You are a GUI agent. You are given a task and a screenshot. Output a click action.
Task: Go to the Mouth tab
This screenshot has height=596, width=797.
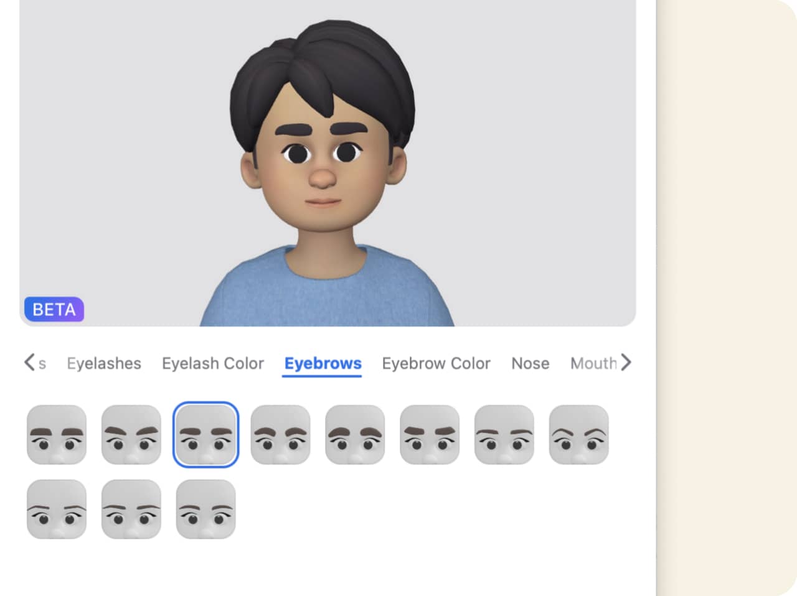[x=593, y=363]
